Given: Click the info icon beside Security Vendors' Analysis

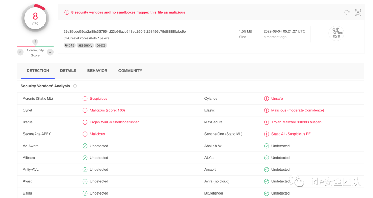Looking at the screenshot, I should pyautogui.click(x=75, y=86).
